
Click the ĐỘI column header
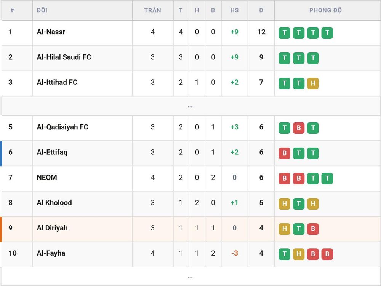tap(42, 10)
